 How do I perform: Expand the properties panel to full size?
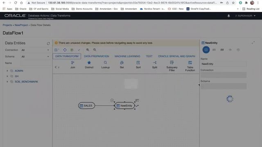pyautogui.click(x=253, y=42)
